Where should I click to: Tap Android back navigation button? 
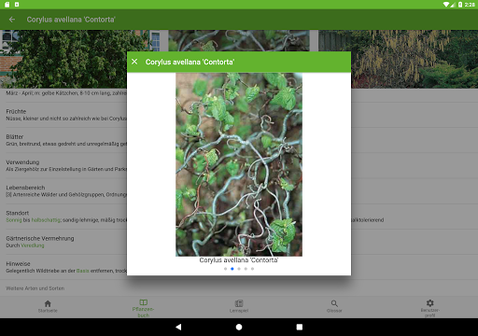[x=178, y=327]
